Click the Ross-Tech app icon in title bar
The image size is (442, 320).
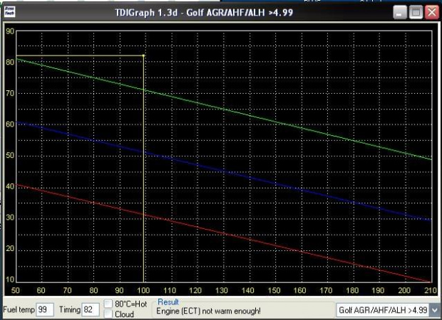point(9,12)
